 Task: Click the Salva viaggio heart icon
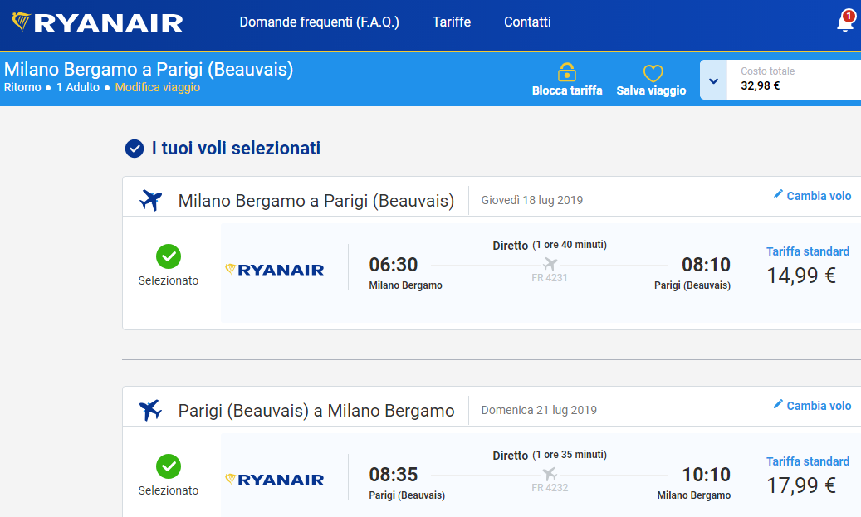653,73
